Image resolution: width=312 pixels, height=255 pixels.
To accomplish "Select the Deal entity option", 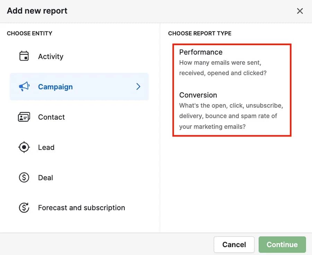I will [x=45, y=177].
